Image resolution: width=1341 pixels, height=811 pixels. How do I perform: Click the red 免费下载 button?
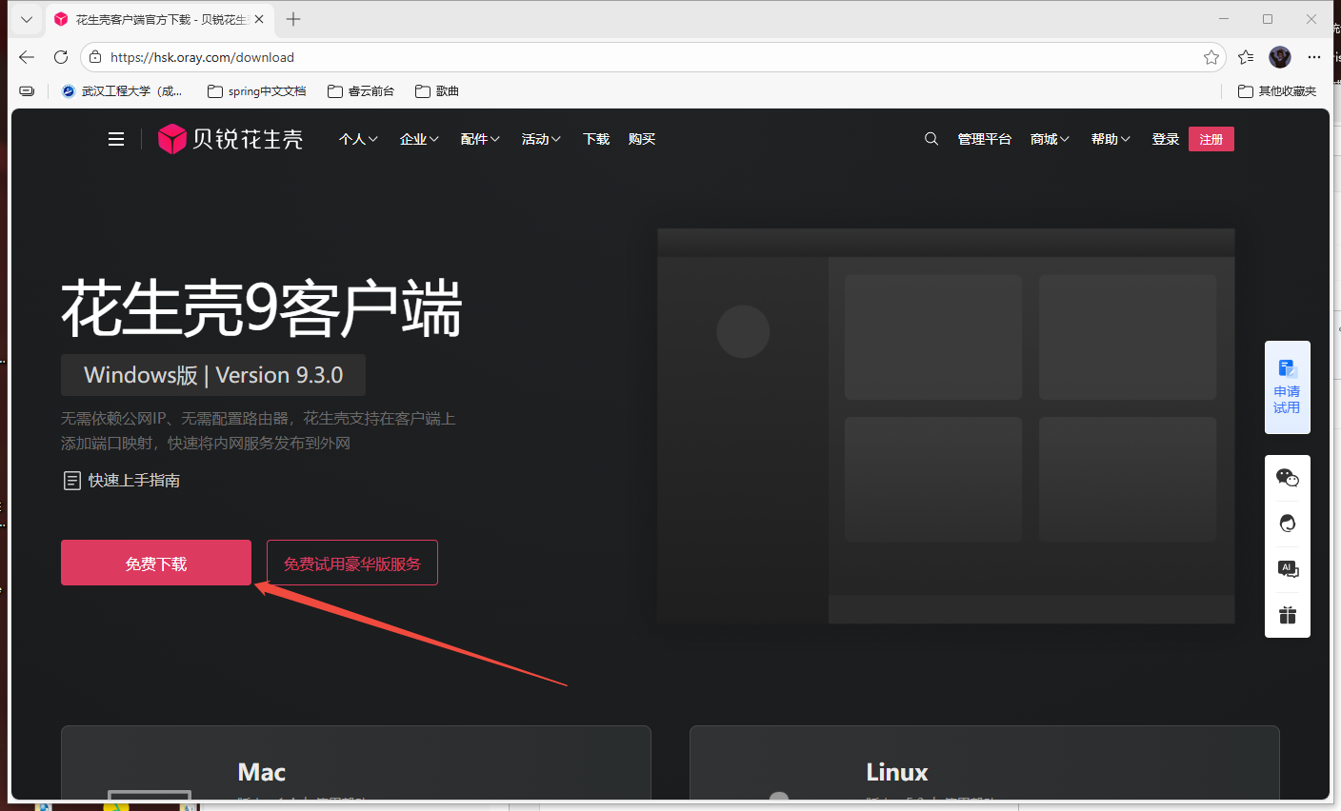pyautogui.click(x=156, y=564)
